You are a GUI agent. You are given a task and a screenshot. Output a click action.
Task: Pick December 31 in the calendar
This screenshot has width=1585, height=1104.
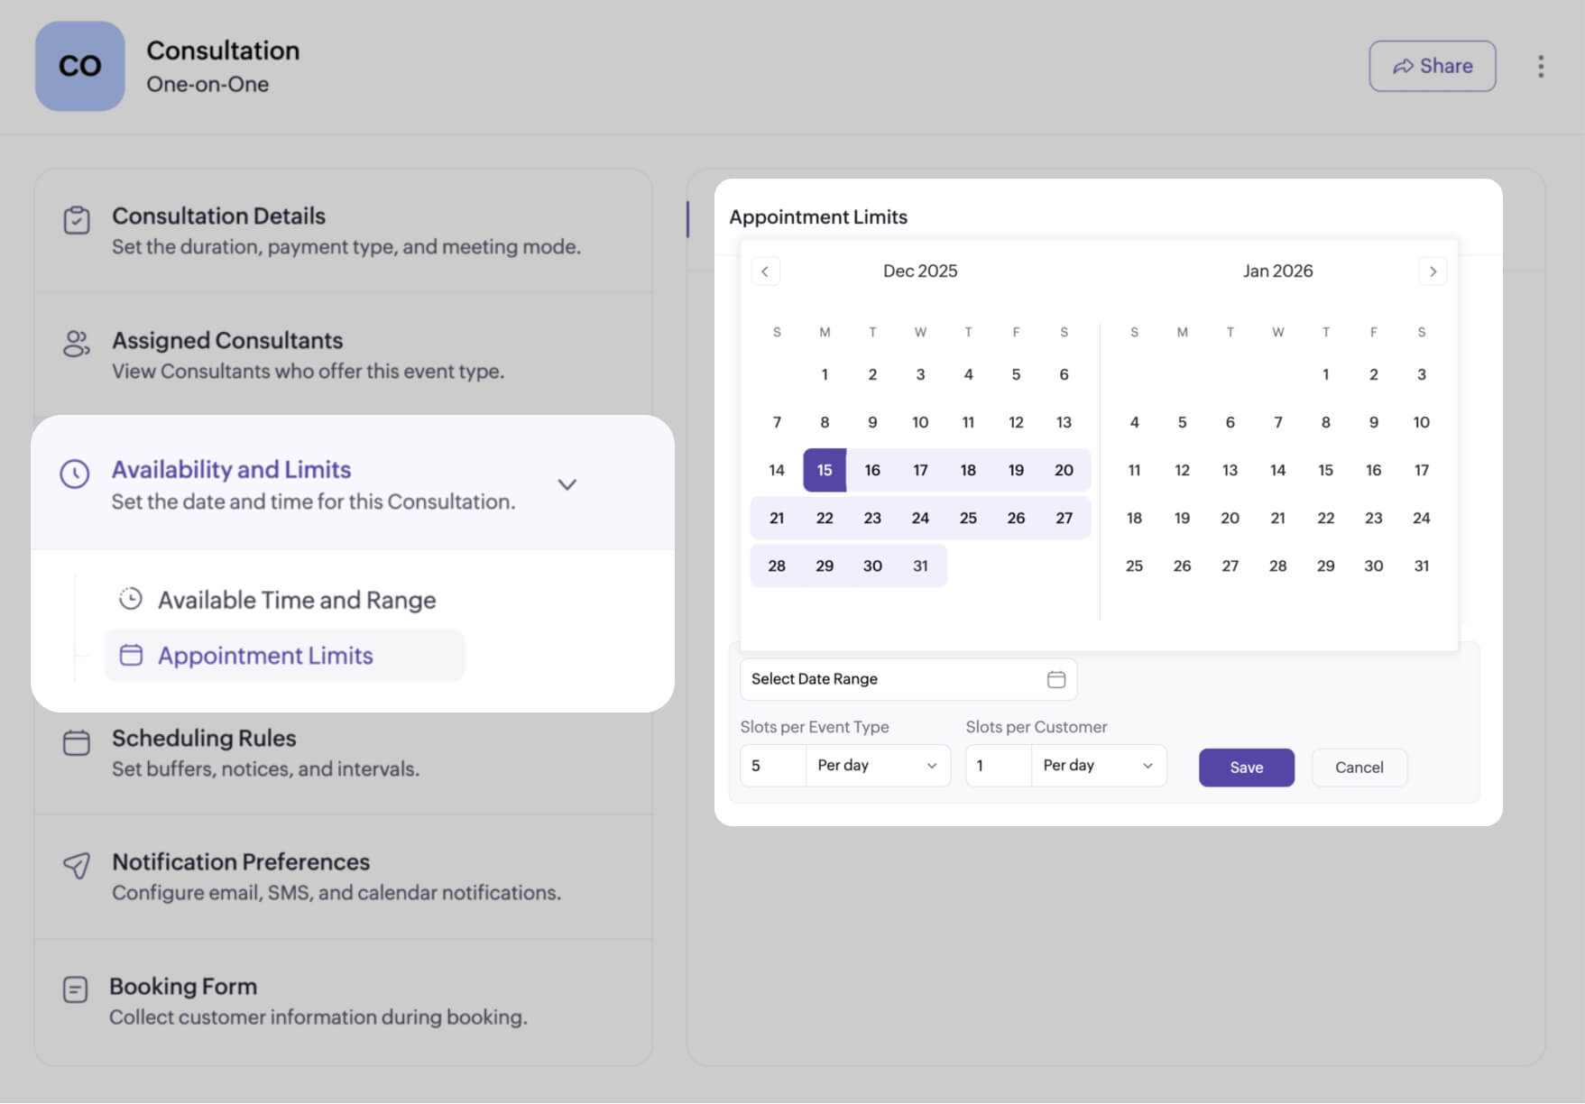coord(920,566)
